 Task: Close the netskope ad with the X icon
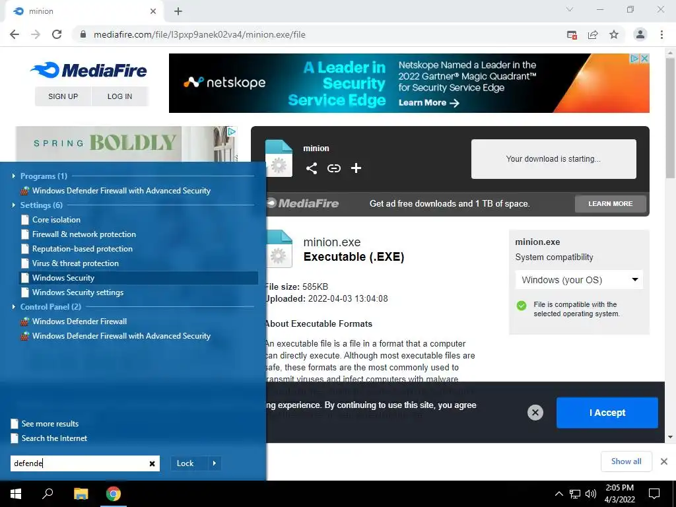pos(644,58)
